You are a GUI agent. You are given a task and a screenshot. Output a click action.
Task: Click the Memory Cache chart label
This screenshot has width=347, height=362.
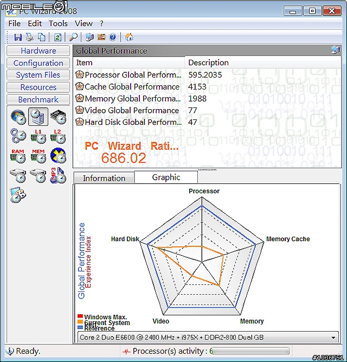tap(288, 239)
